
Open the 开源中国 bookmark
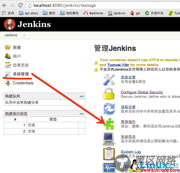tap(154, 13)
